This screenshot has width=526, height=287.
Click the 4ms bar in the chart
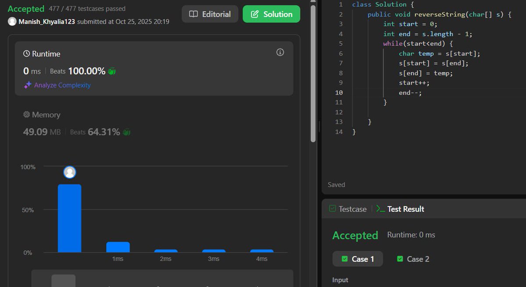pos(262,251)
